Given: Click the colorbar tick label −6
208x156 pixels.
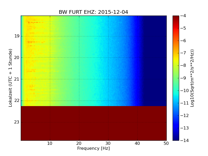Looking at the screenshot, I should (183, 41).
